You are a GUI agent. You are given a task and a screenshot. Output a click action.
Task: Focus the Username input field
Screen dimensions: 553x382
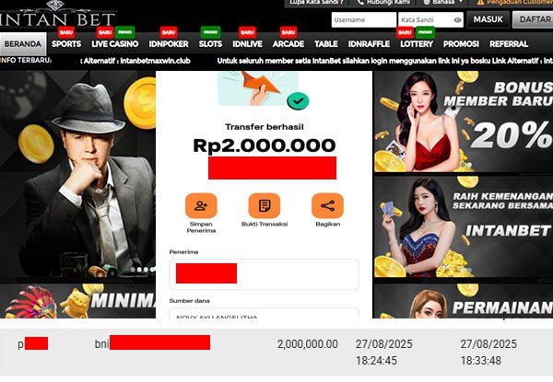point(364,19)
